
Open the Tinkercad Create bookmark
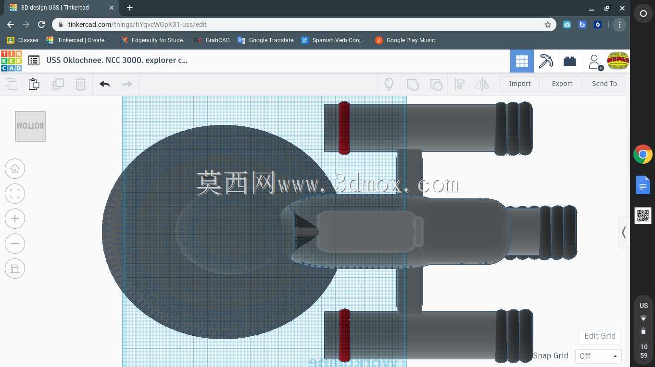tap(77, 40)
